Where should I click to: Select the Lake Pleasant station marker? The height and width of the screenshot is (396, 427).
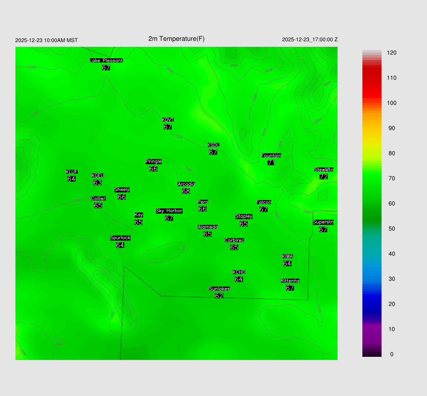click(106, 60)
